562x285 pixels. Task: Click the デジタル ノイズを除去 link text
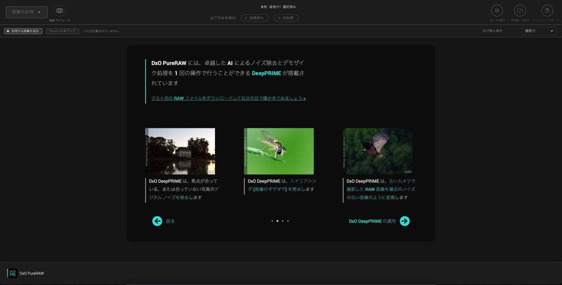click(x=184, y=193)
